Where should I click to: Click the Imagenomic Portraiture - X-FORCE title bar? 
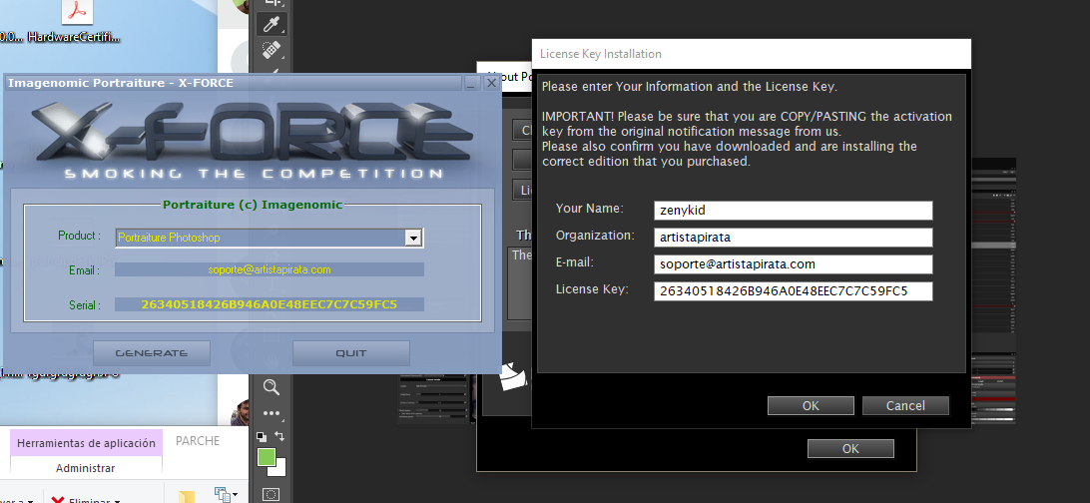[x=233, y=83]
